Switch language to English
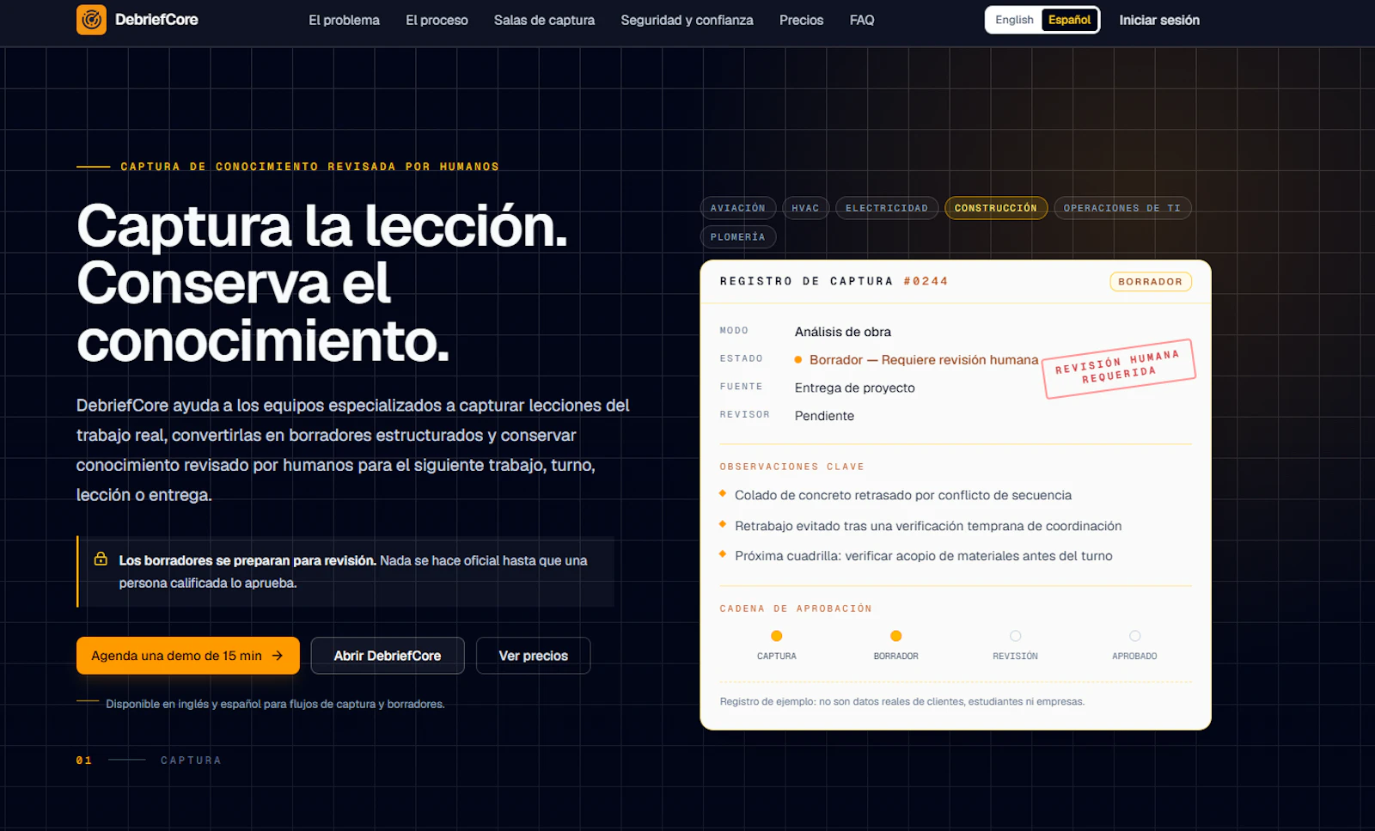1375x831 pixels. (1014, 20)
